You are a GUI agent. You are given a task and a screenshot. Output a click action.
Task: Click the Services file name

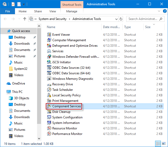pos(58,51)
